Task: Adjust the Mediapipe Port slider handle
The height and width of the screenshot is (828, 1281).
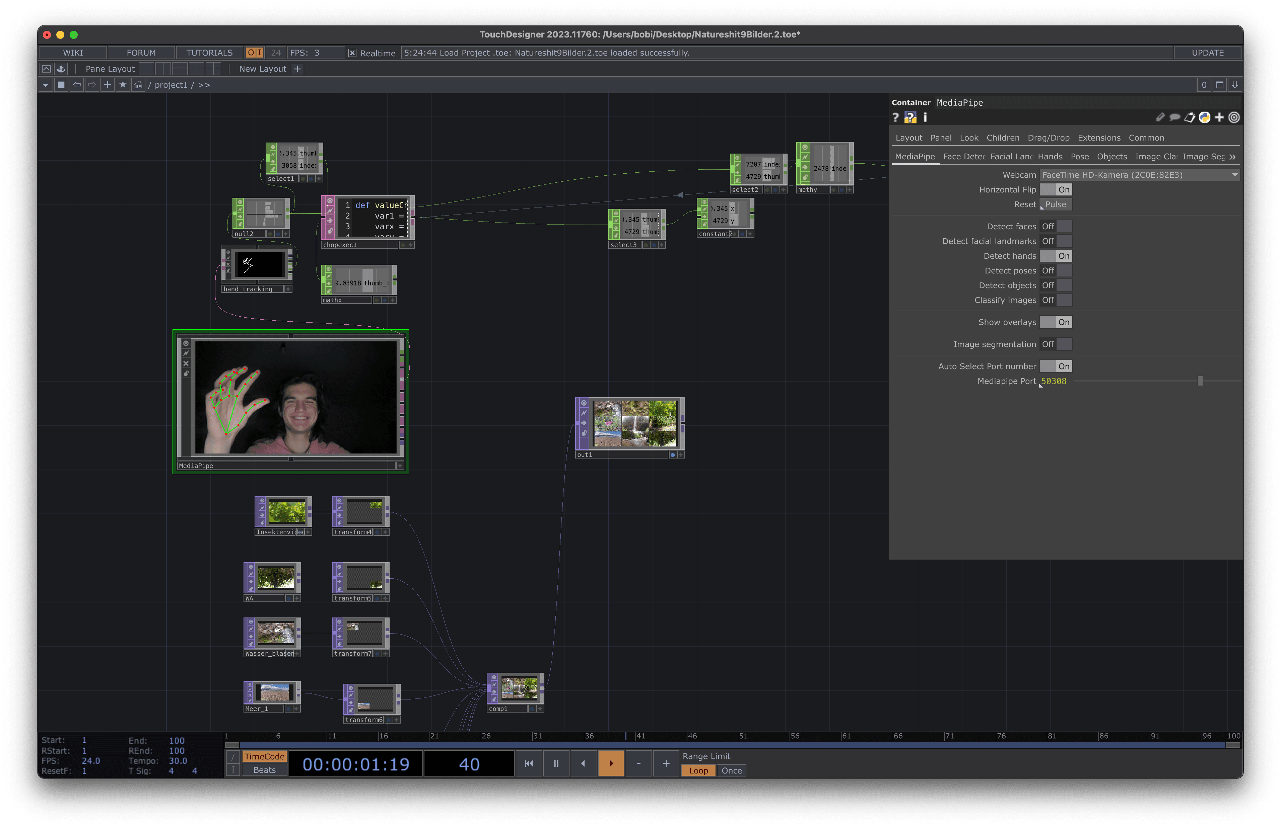Action: point(1200,381)
